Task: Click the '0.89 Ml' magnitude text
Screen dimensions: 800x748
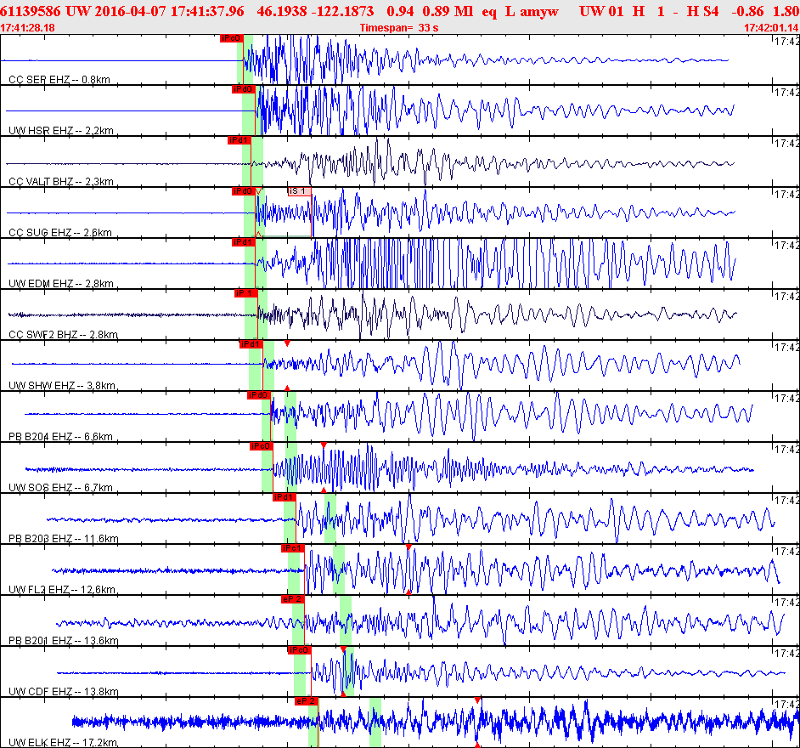Action: coord(447,11)
